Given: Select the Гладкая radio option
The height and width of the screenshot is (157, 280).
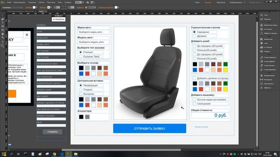Looking at the screenshot, I should [80, 89].
